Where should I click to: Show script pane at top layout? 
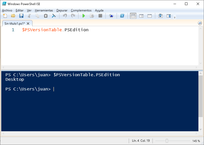coord(133,16)
